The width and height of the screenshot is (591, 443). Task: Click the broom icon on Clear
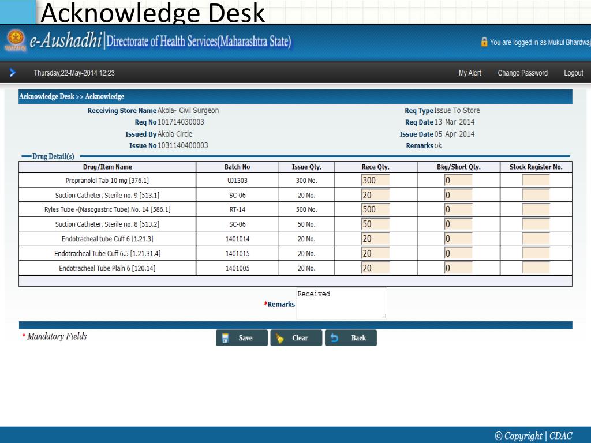280,338
